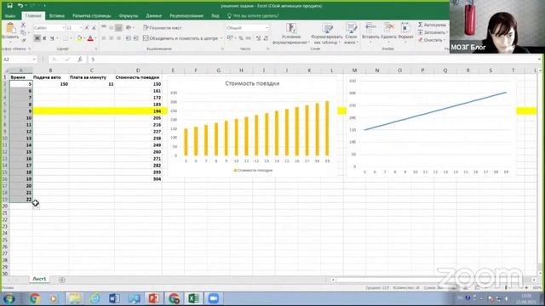
Task: Open Word from the taskbar
Action: (114, 298)
